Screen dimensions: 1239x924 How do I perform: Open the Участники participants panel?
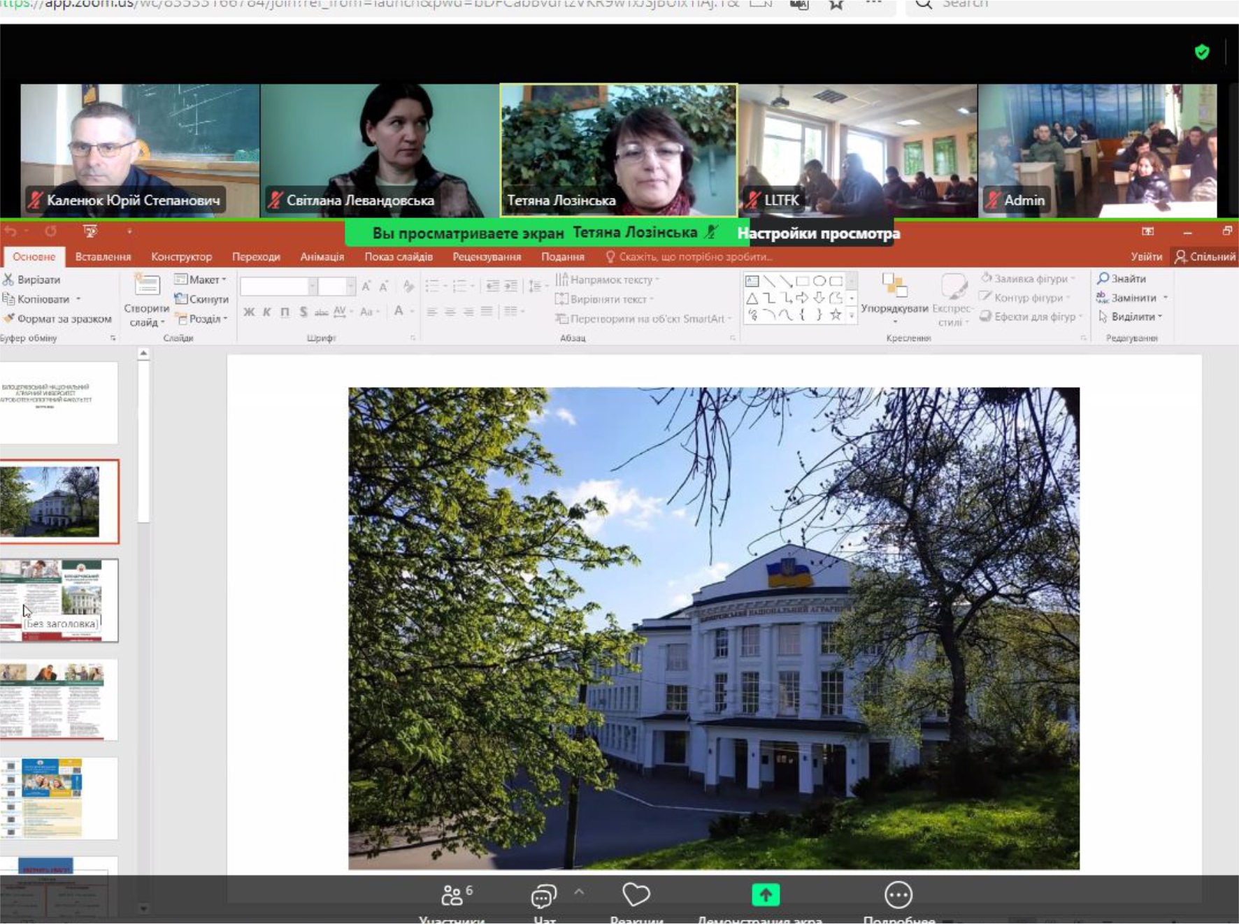(452, 896)
